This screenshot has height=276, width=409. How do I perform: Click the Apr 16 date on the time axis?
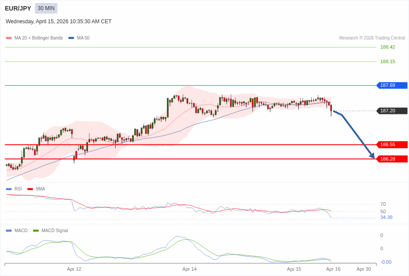[x=333, y=269]
